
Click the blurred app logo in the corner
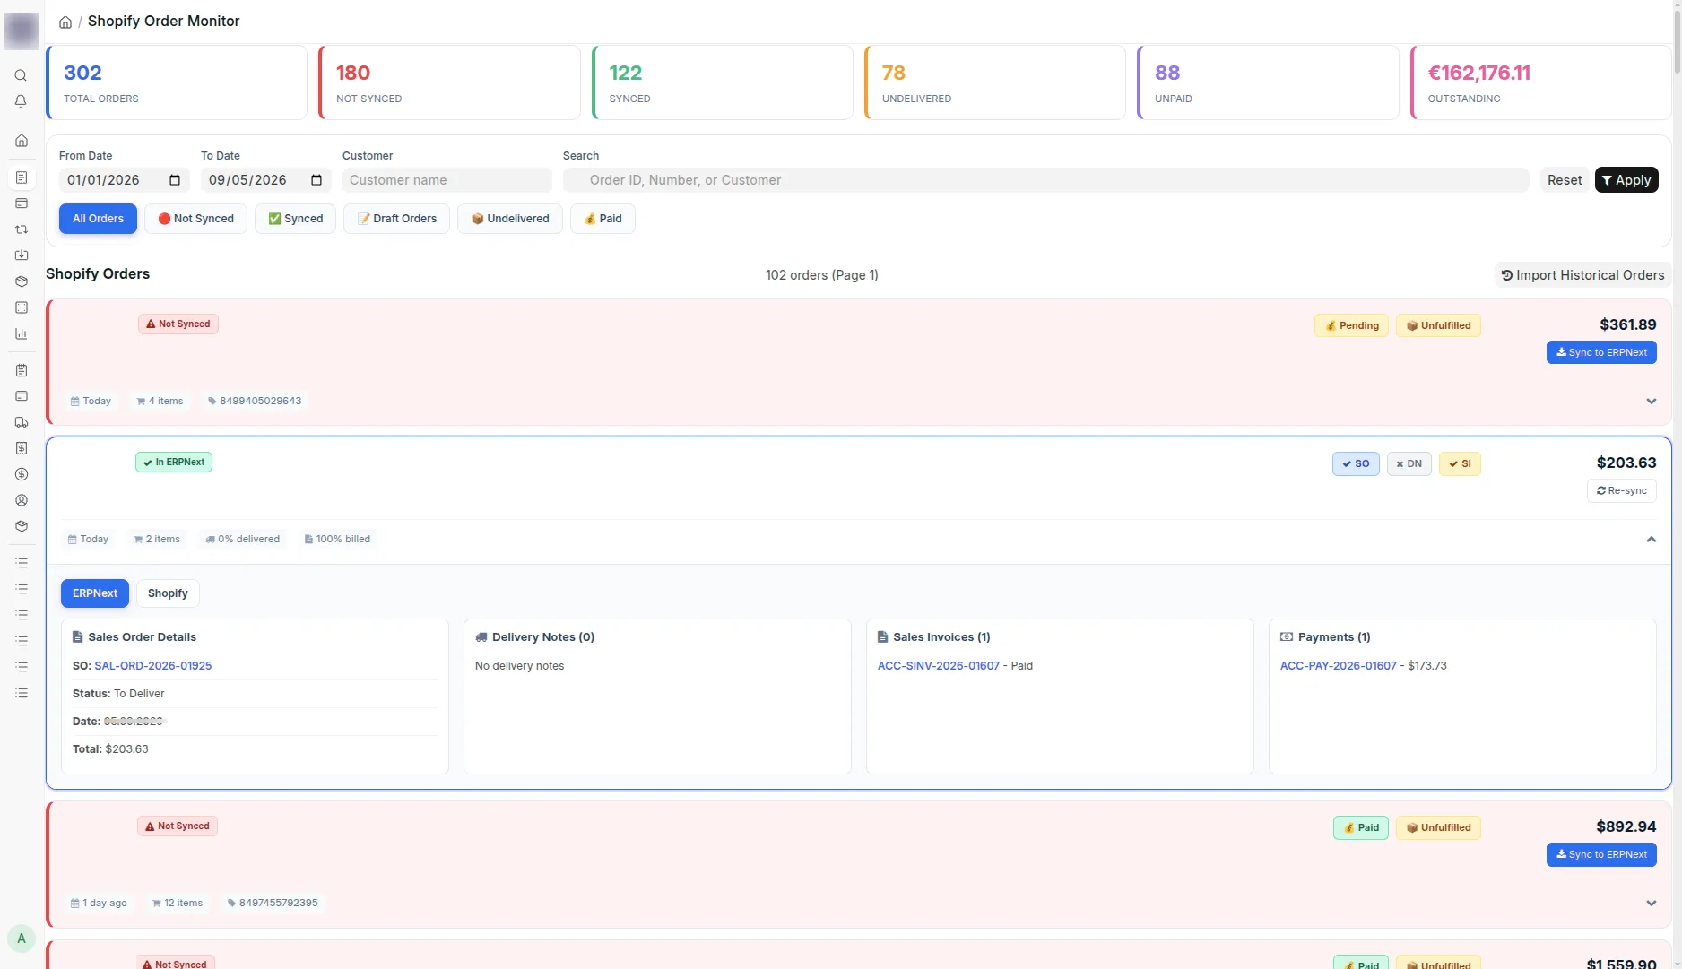[x=22, y=31]
